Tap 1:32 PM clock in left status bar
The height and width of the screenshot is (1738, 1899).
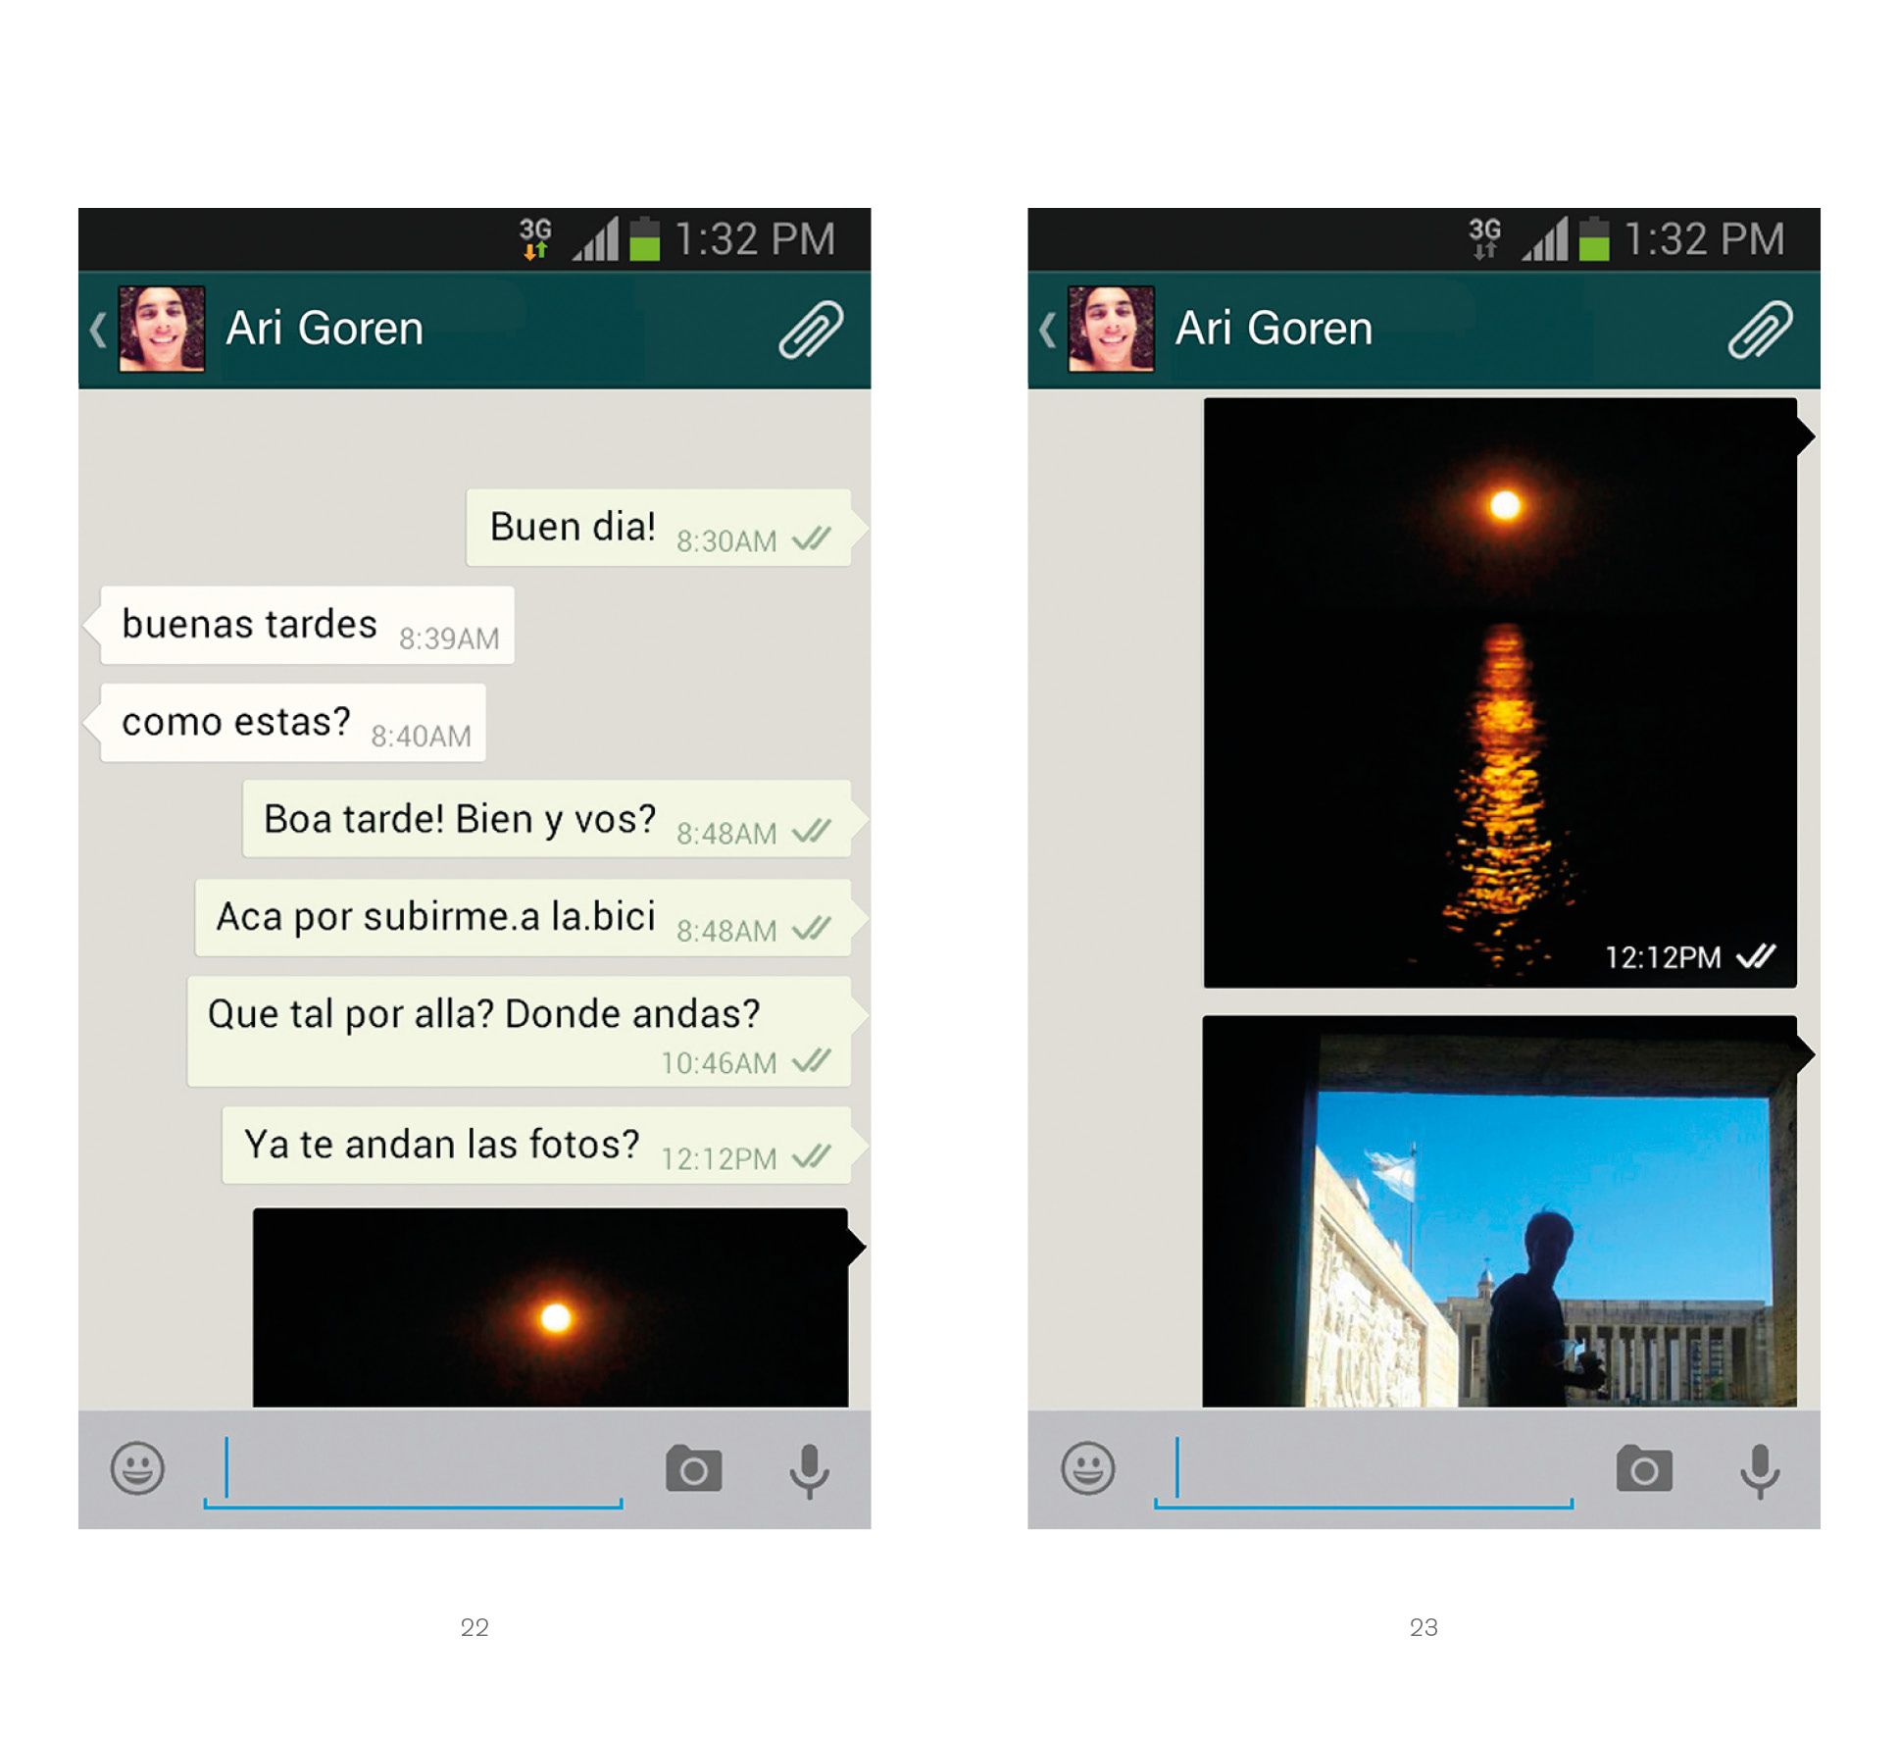755,239
